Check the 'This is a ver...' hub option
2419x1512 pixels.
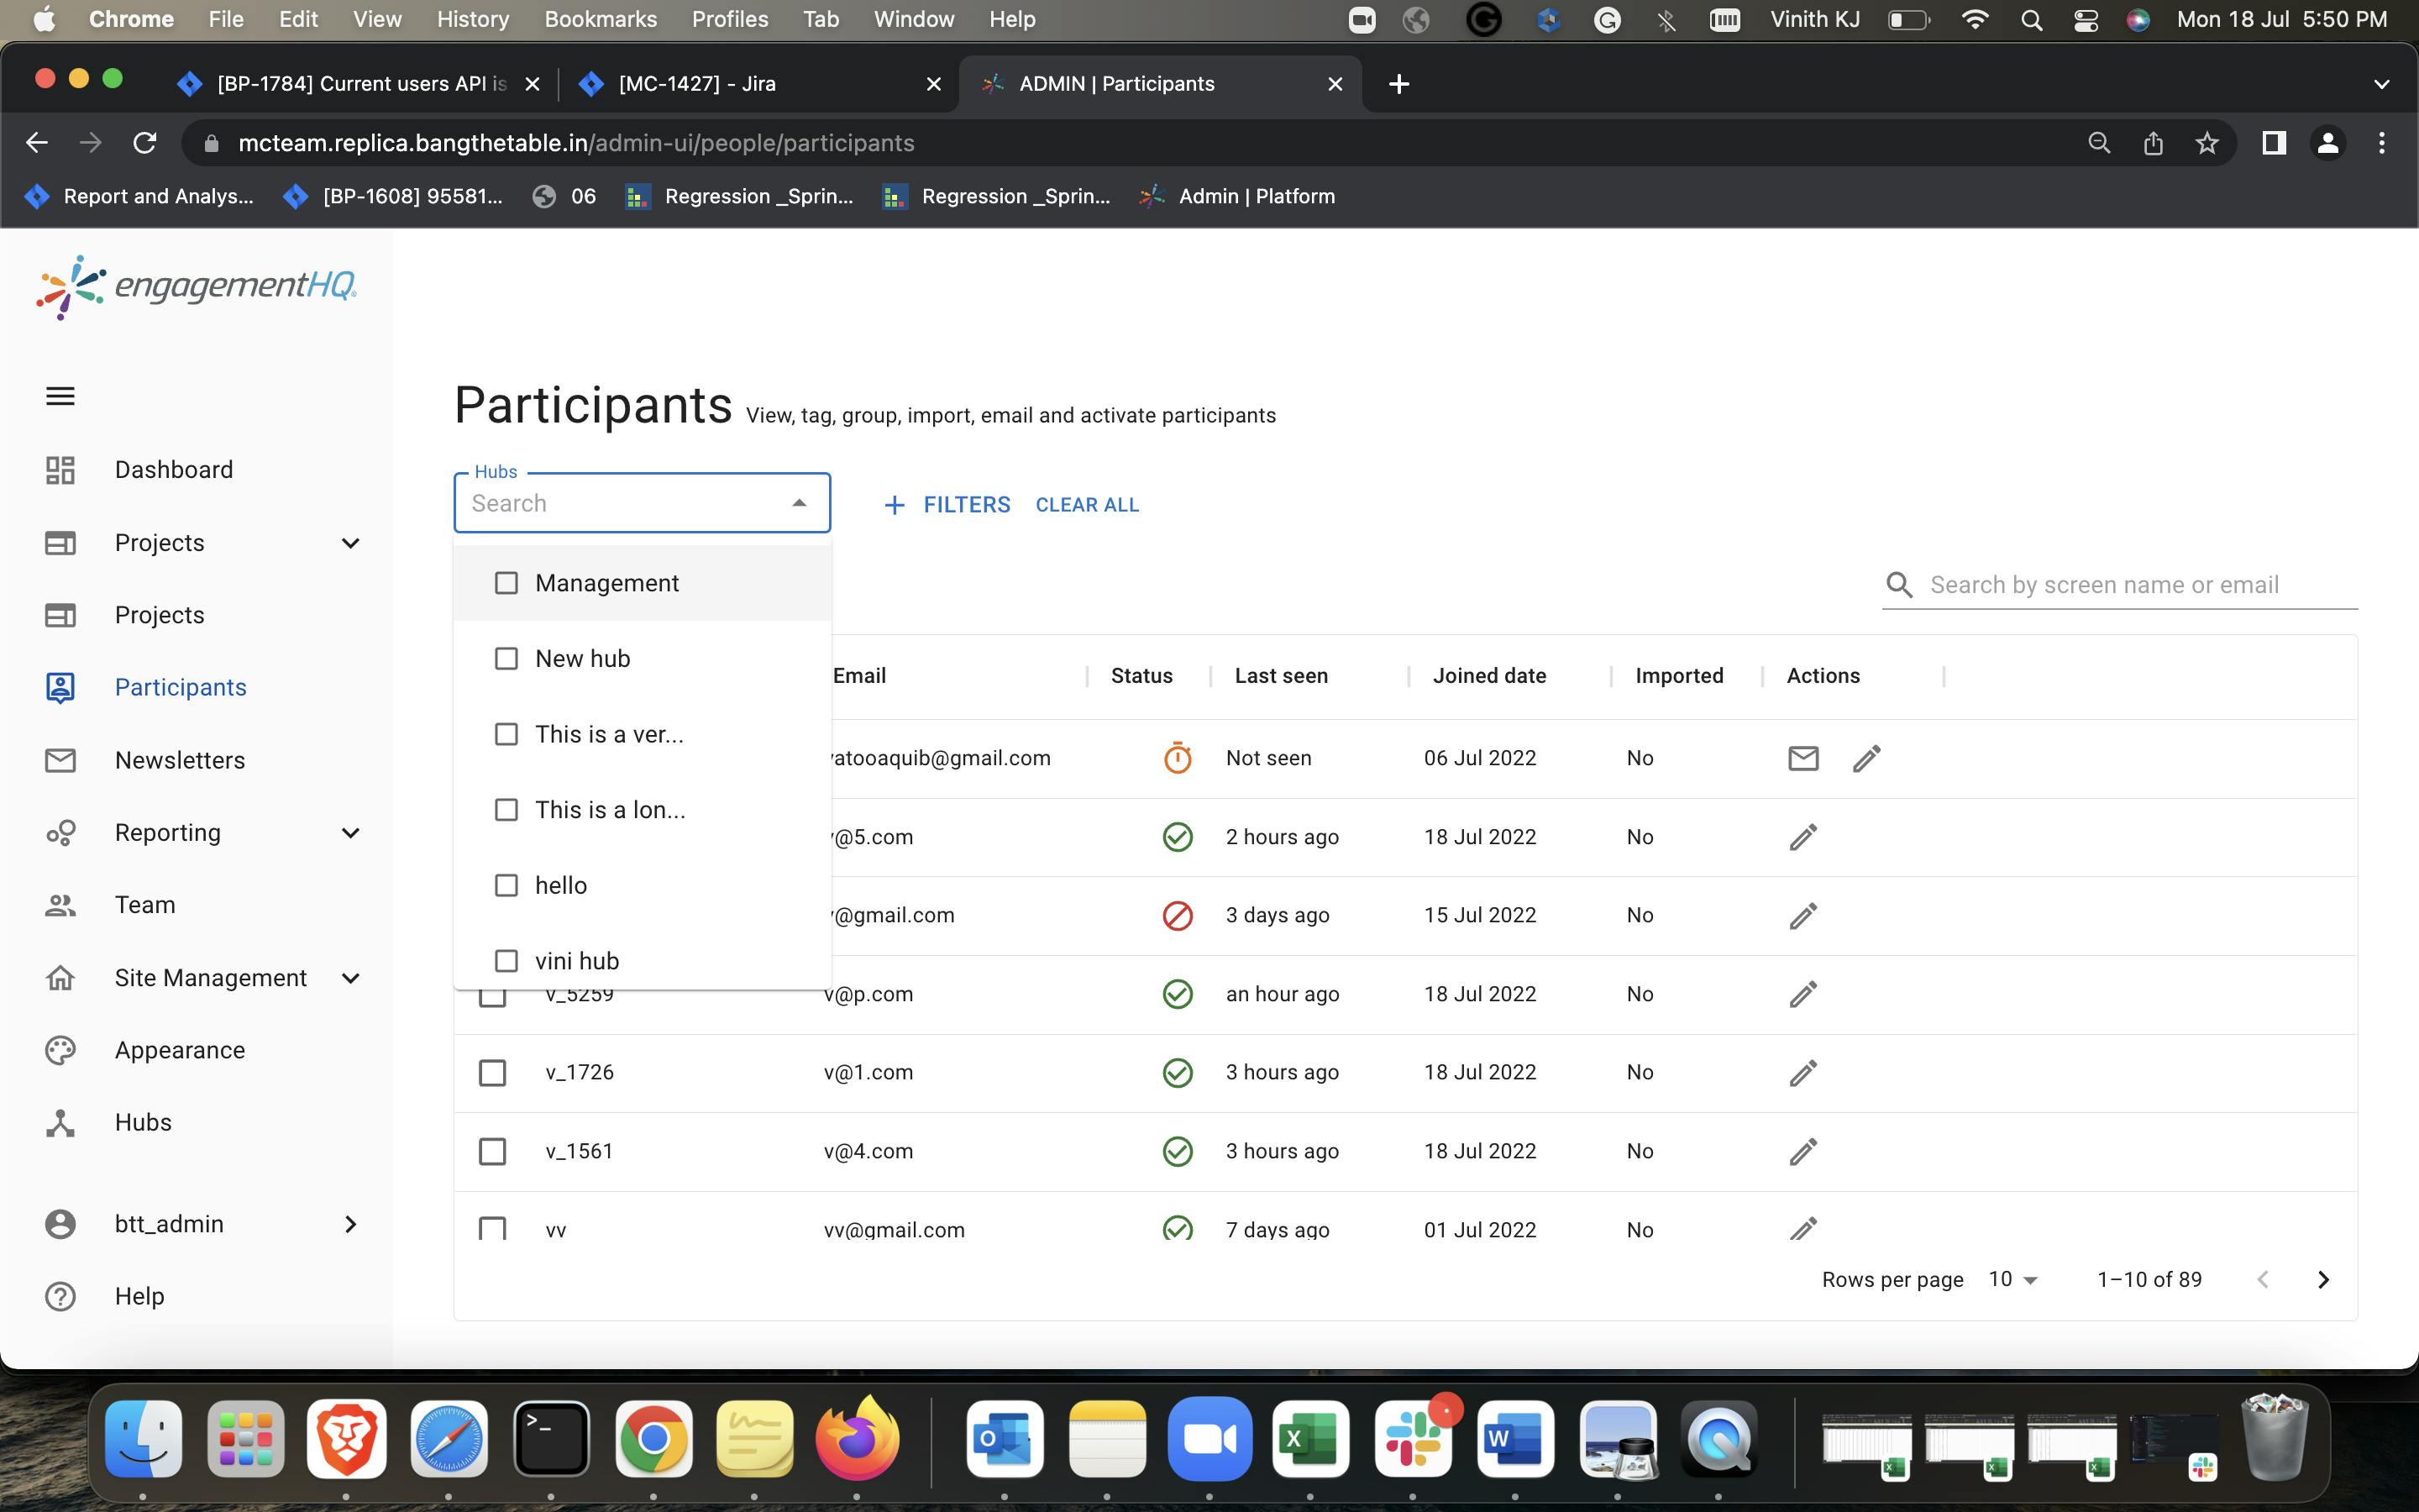click(506, 734)
